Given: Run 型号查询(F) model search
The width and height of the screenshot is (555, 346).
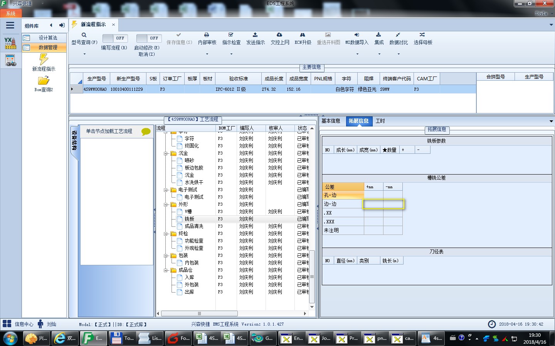Looking at the screenshot, I should click(84, 39).
